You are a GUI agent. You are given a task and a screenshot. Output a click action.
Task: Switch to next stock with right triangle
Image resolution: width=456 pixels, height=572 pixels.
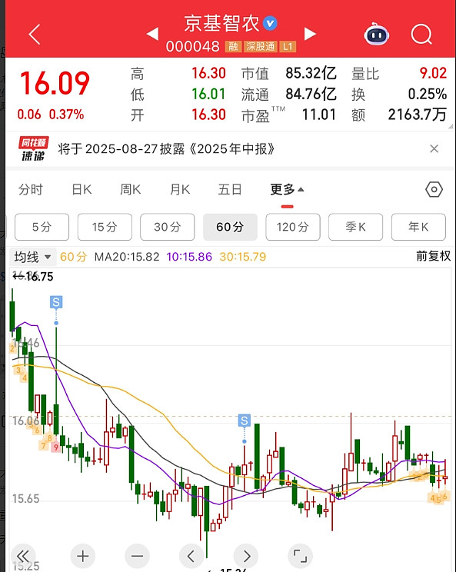click(310, 34)
